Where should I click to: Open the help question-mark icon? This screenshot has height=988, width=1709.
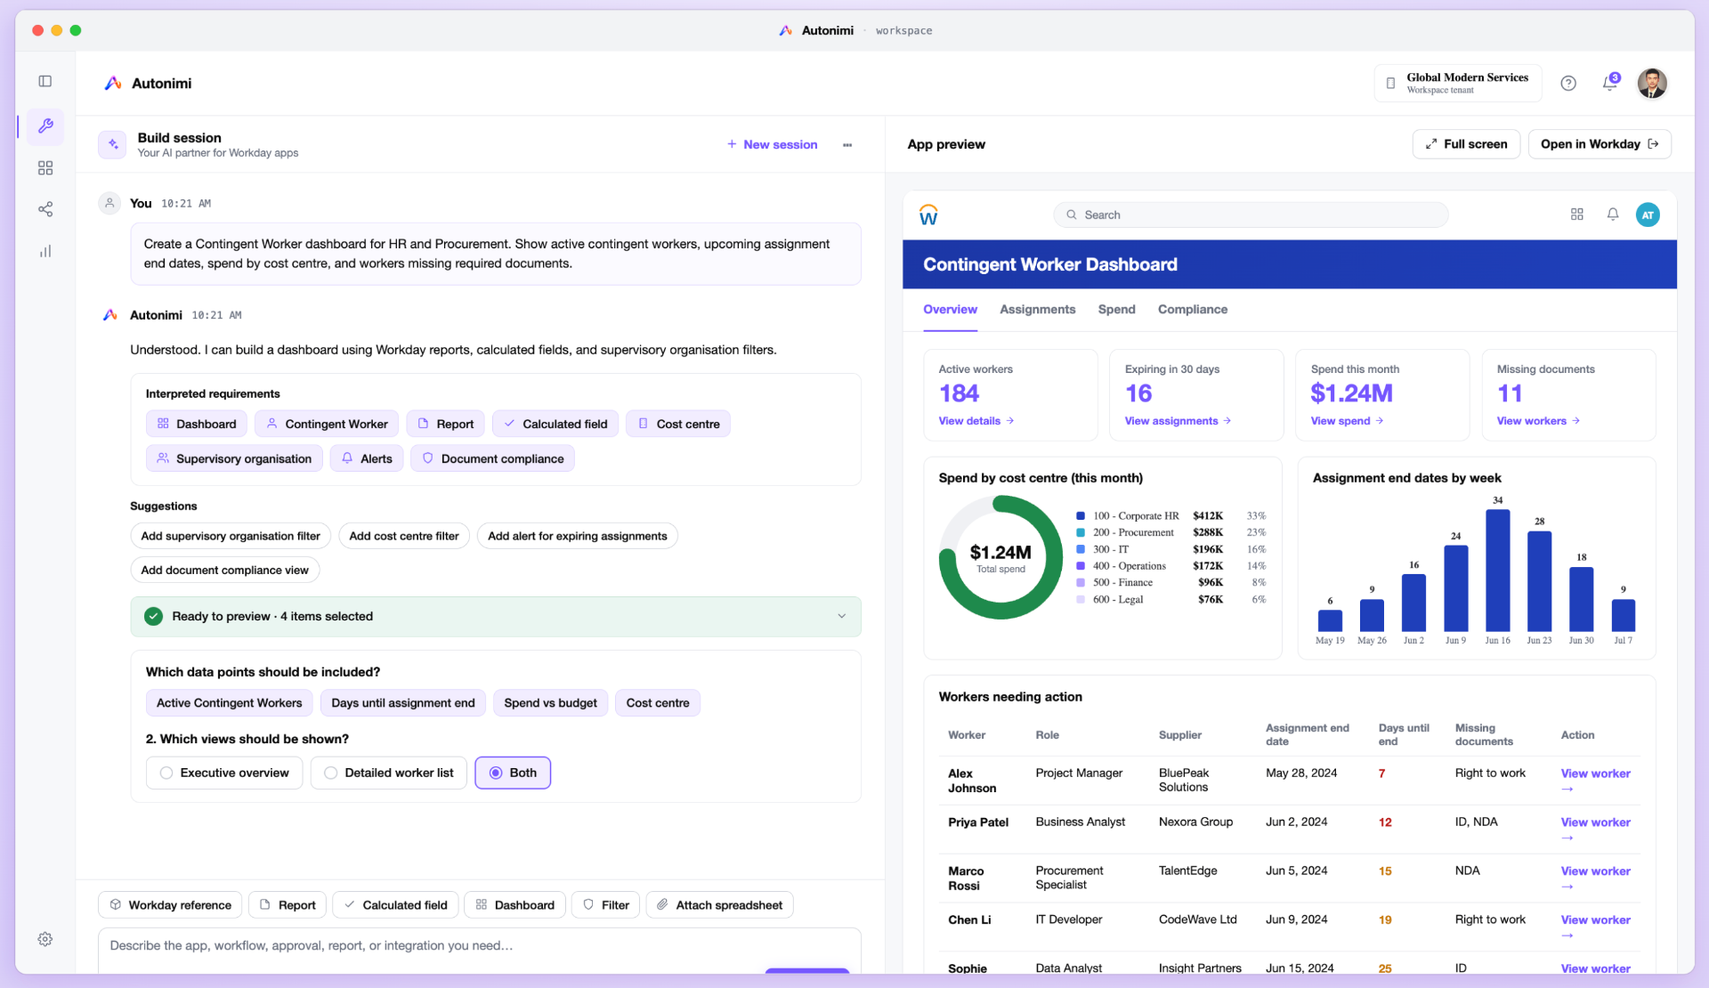[x=1568, y=83]
